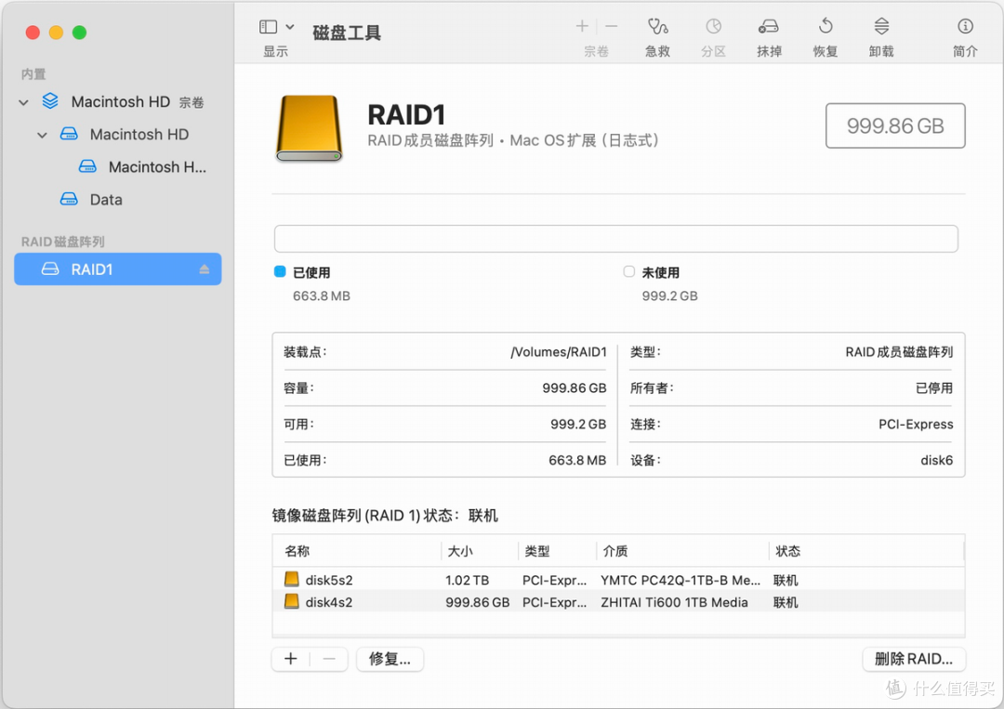Select RAID1 in the sidebar
This screenshot has width=1004, height=709.
[x=118, y=269]
